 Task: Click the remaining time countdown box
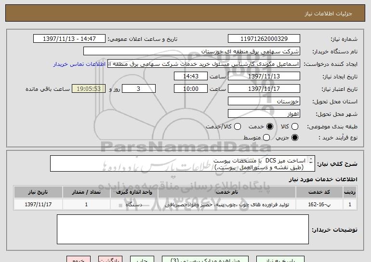88,89
